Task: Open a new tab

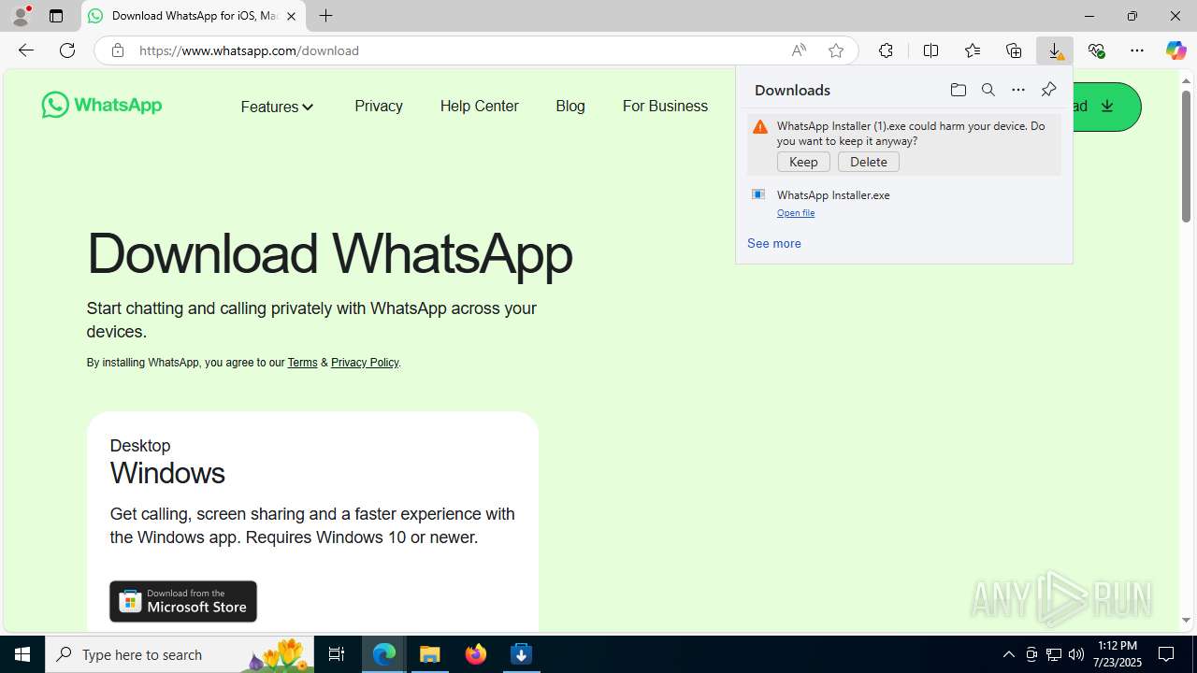Action: coord(325,16)
